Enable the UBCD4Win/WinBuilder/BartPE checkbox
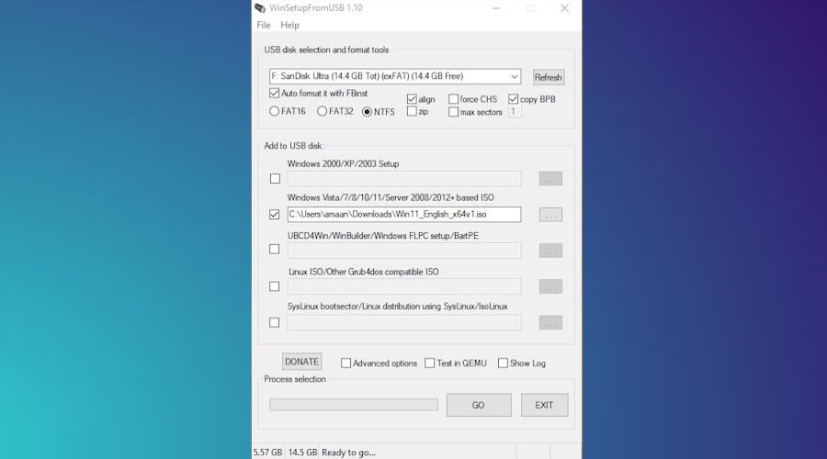Viewport: 827px width, 459px height. click(274, 249)
